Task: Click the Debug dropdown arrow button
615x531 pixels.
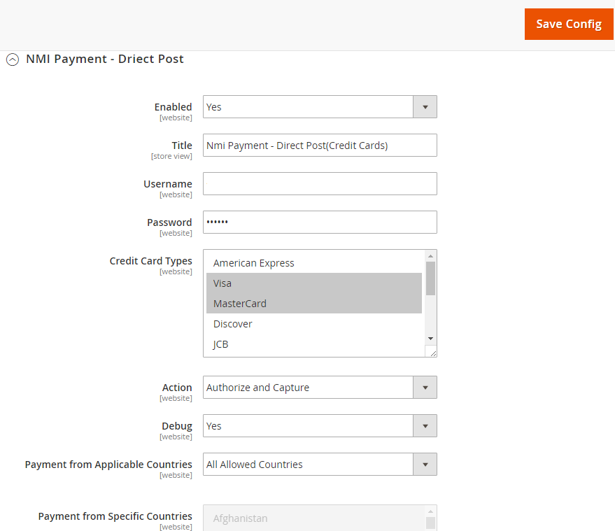Action: coord(425,426)
